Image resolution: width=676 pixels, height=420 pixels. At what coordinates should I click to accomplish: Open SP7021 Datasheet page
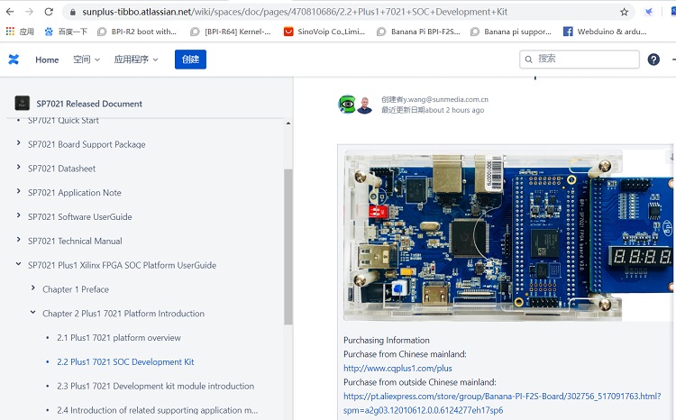coord(61,169)
